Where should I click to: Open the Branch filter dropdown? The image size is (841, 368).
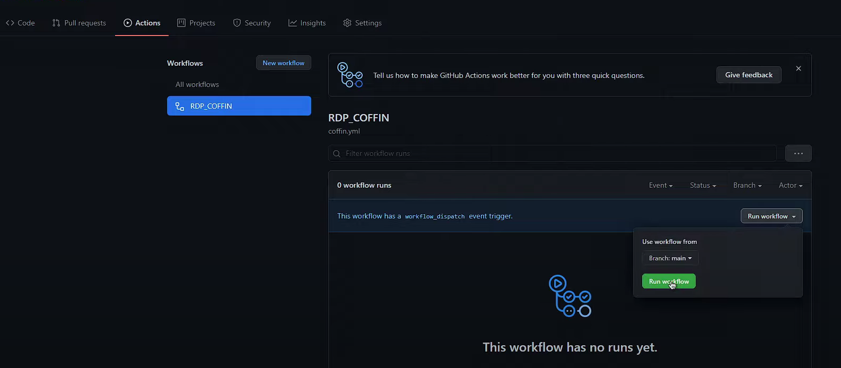[x=747, y=185]
